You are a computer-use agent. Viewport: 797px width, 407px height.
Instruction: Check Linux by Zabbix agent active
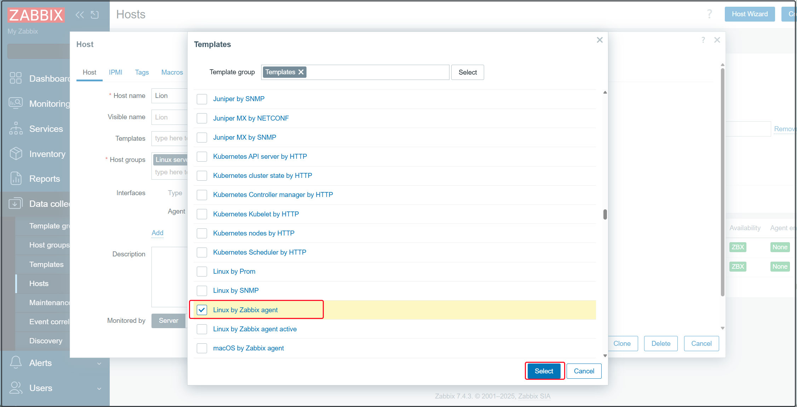202,329
